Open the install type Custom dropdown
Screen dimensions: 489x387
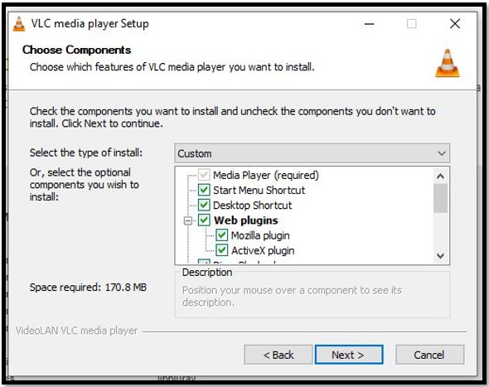click(312, 153)
